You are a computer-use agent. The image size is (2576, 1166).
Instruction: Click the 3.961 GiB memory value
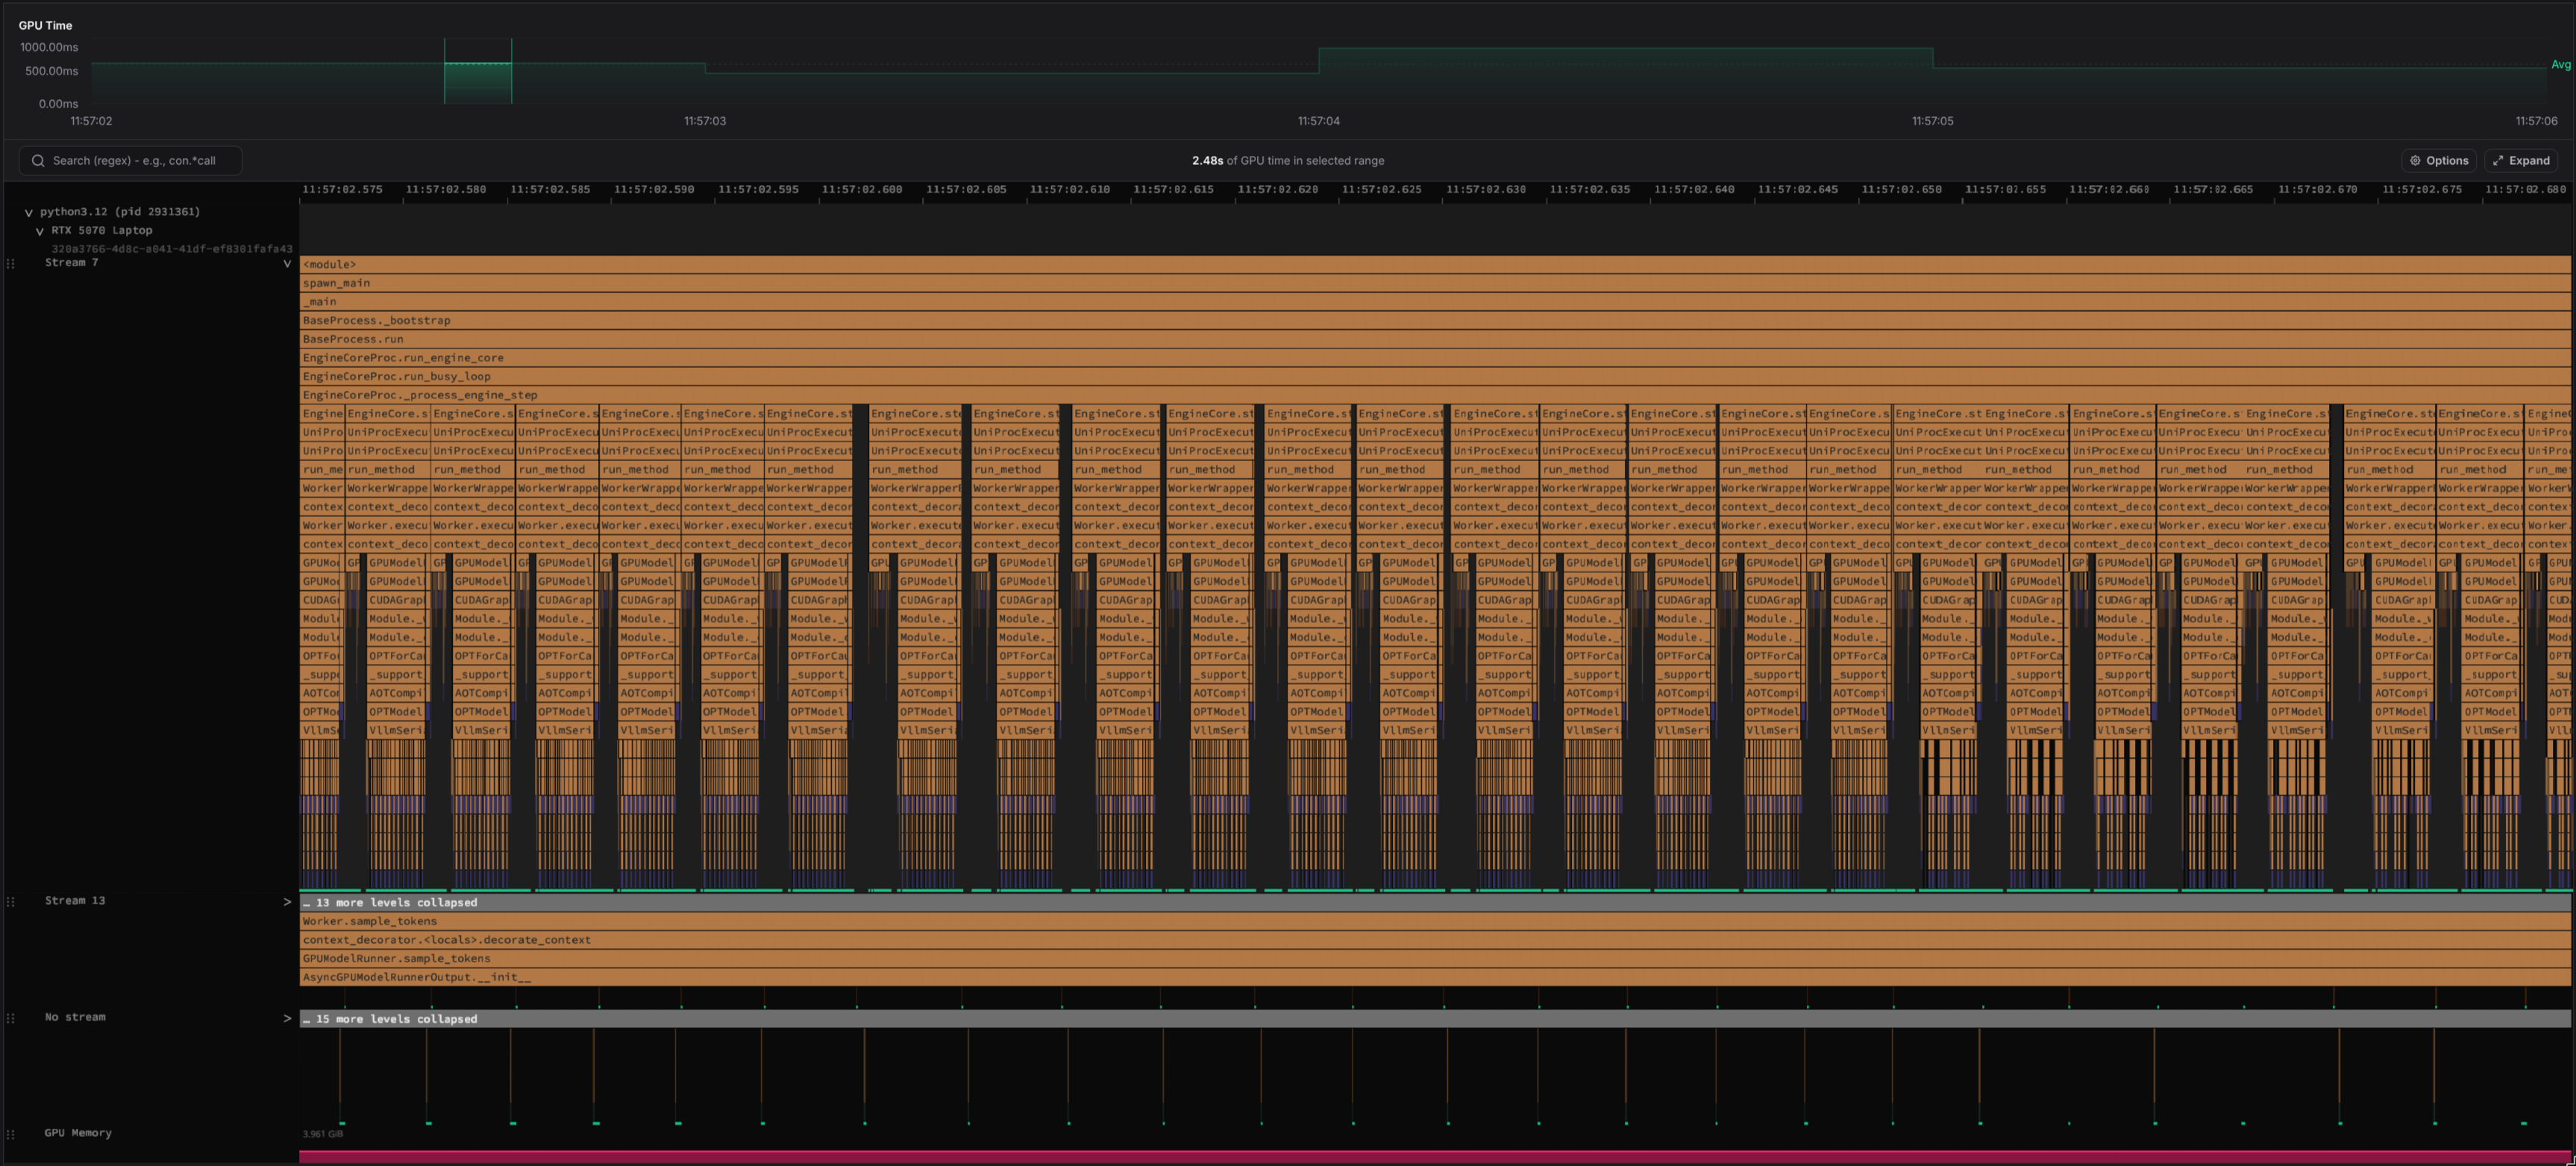coord(323,1134)
